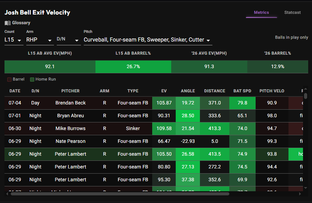Screen dimensions: 312x203
Task: Click angle value 37.38
Action: pos(188,179)
